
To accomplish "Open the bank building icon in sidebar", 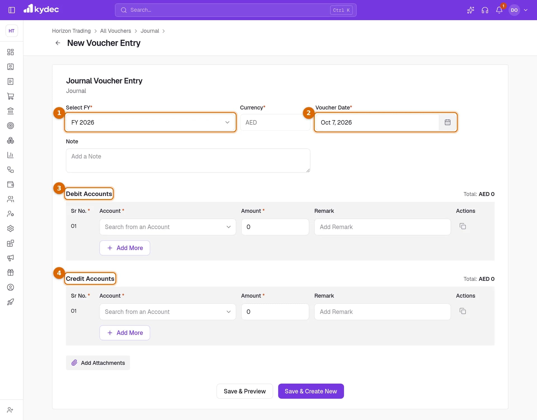I will [x=10, y=111].
